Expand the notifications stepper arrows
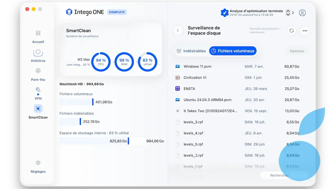Image resolution: width=336 pixels, height=189 pixels. (288, 13)
